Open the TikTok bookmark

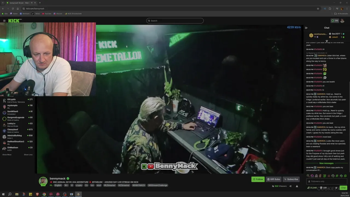point(36,13)
